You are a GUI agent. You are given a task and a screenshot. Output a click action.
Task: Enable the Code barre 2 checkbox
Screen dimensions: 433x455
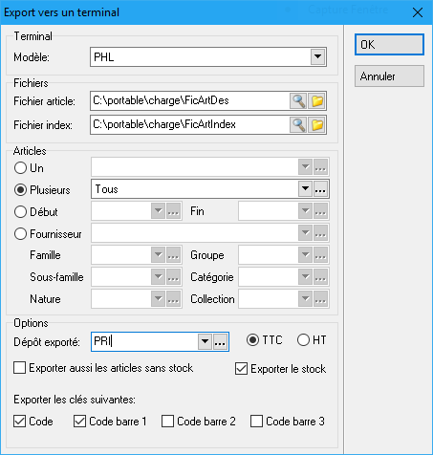pos(167,422)
